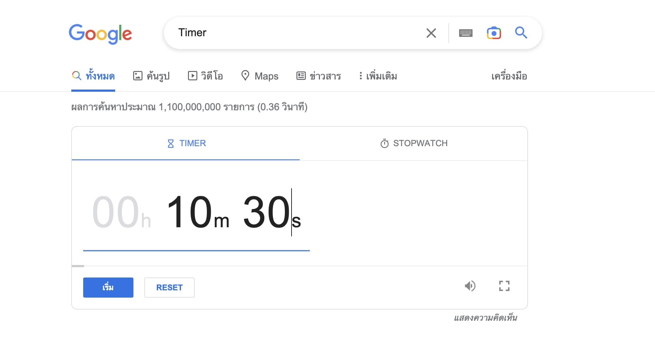The image size is (655, 343).
Task: Search by image with camera icon
Action: click(x=494, y=33)
